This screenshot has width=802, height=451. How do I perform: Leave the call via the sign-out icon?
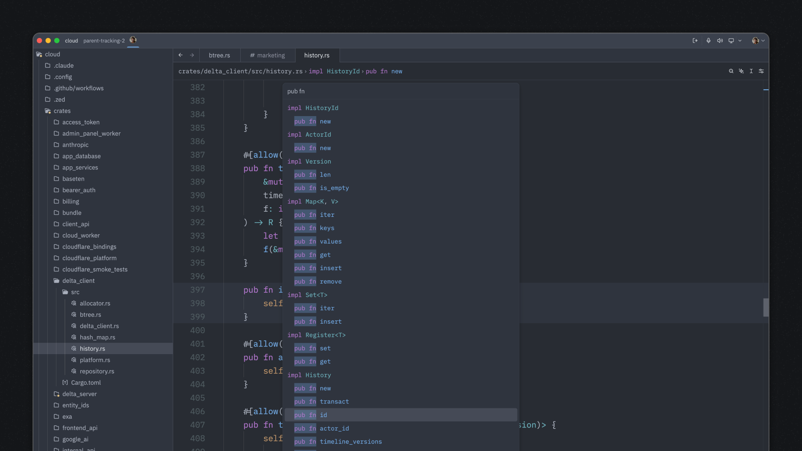click(695, 41)
